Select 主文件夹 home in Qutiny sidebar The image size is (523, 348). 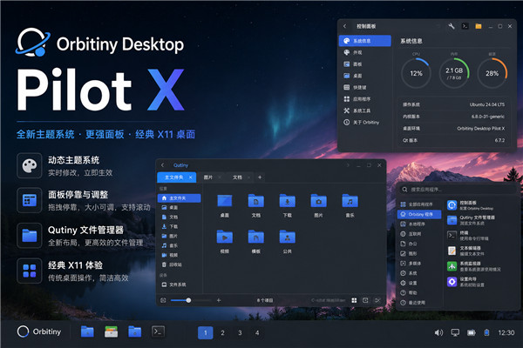pos(179,198)
